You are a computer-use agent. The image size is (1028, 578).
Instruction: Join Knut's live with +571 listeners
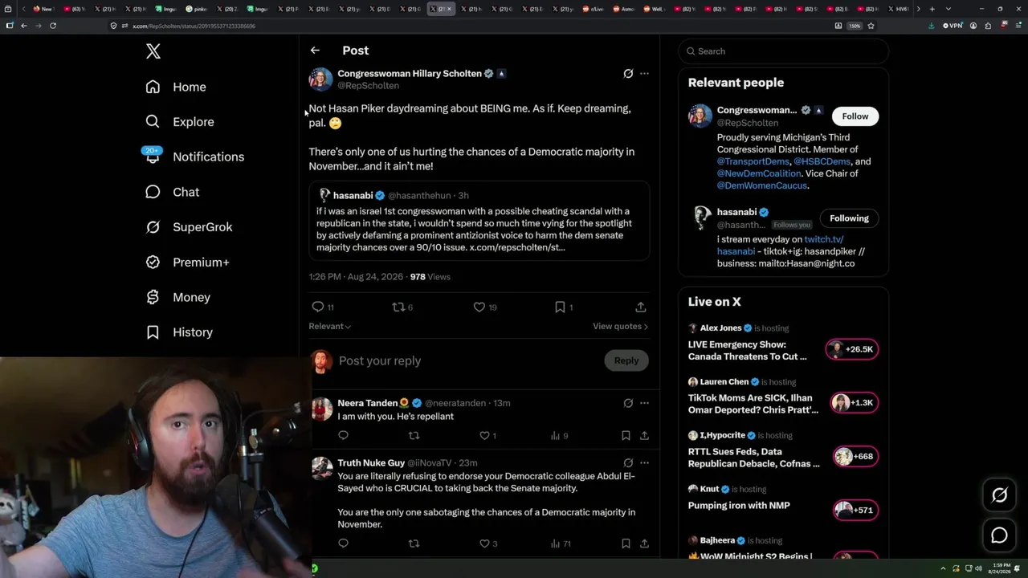(x=856, y=510)
